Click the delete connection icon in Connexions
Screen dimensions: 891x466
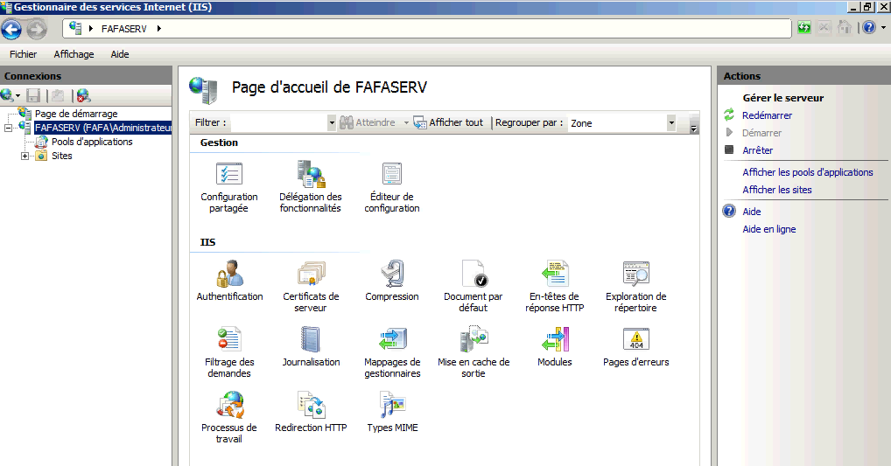tap(83, 95)
